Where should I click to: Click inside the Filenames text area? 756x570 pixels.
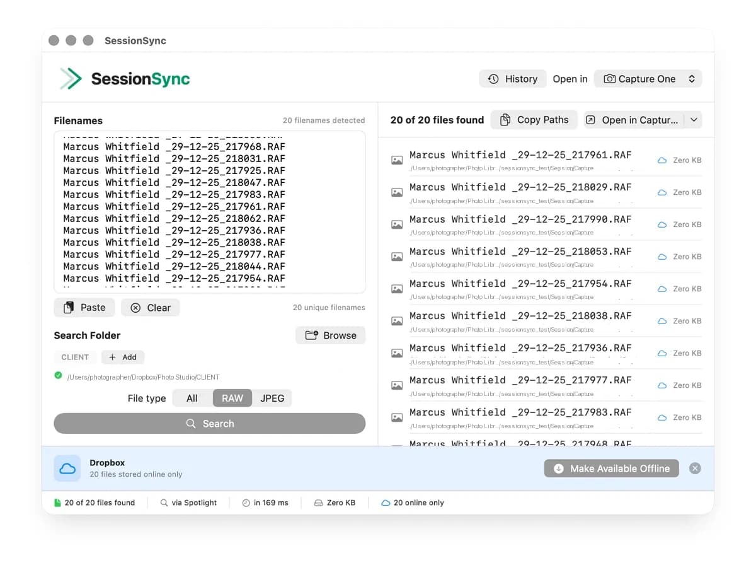pos(210,211)
